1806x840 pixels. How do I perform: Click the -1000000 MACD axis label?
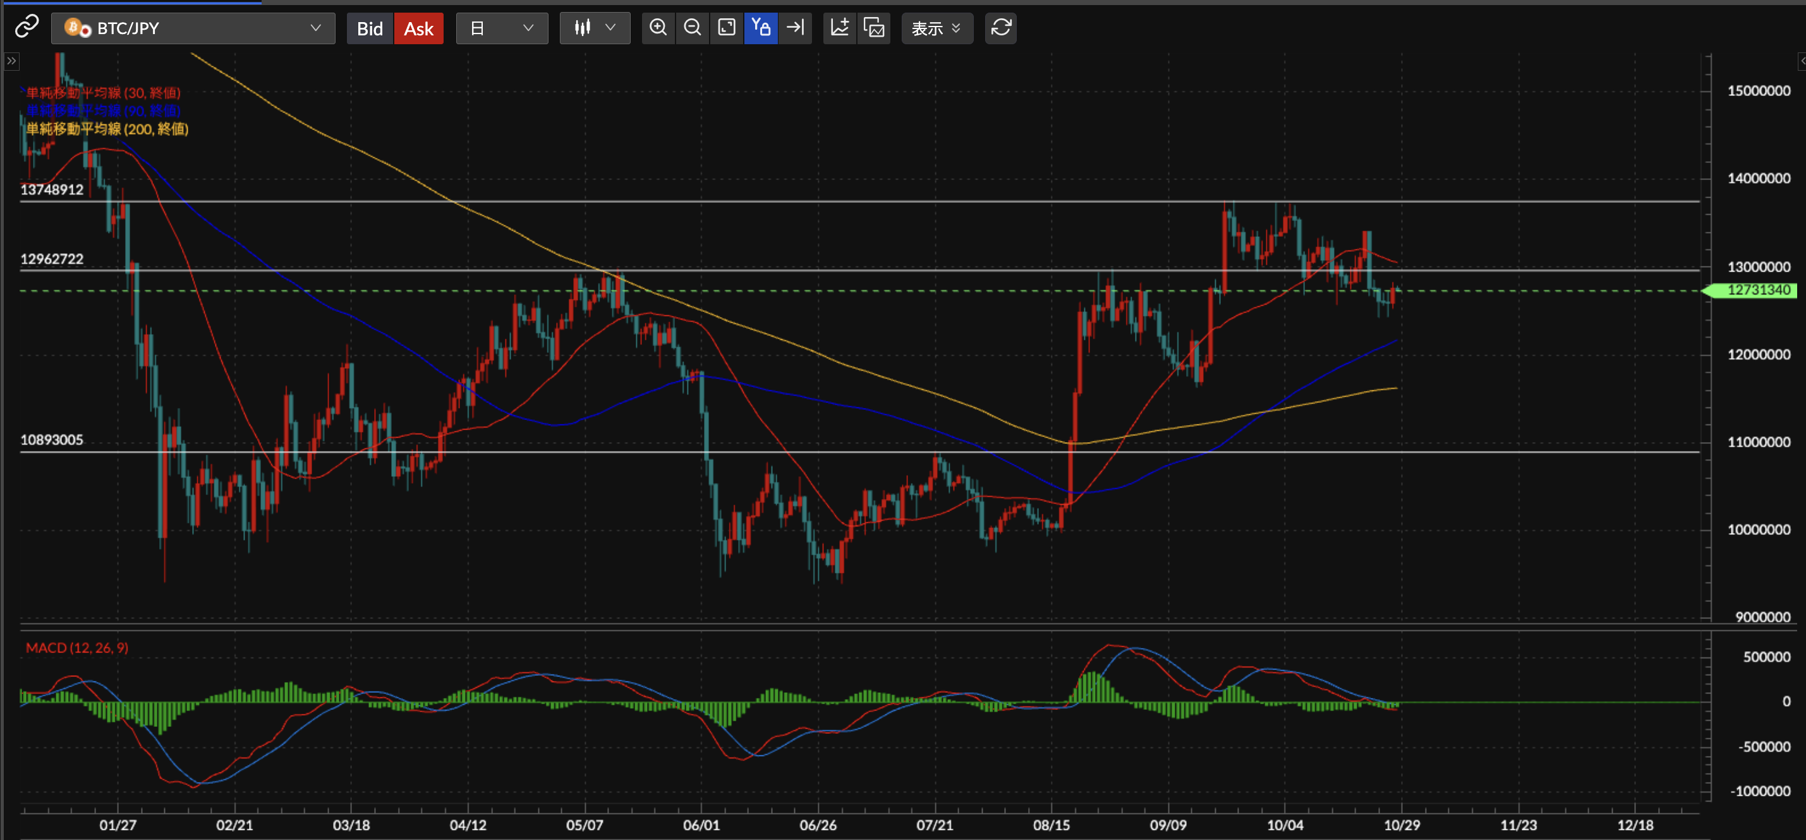pos(1760,791)
